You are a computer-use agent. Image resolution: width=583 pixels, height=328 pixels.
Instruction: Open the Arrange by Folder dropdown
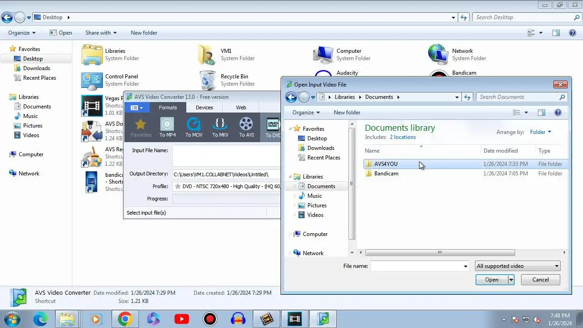coord(541,132)
